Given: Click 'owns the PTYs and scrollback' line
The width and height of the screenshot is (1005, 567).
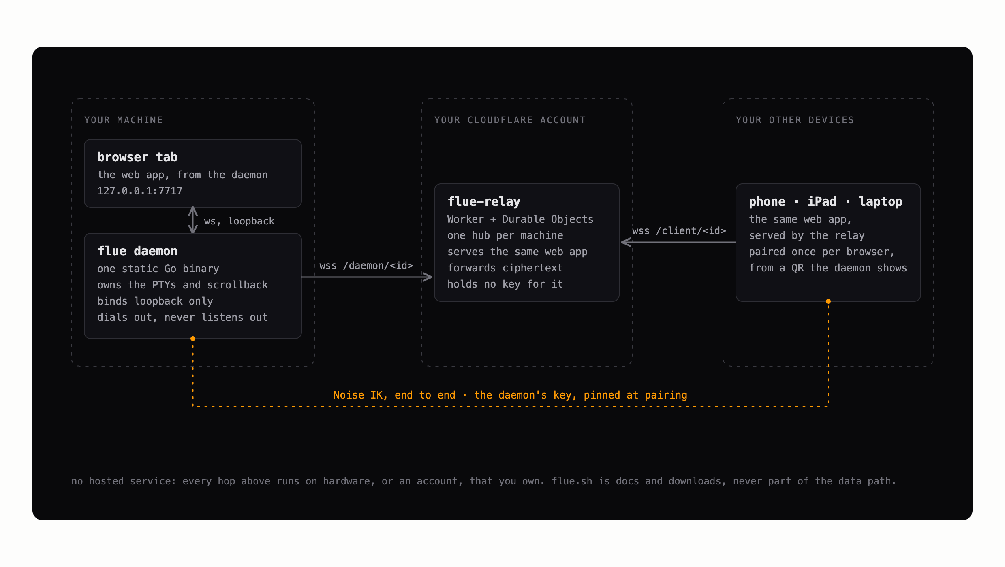Looking at the screenshot, I should [x=182, y=285].
